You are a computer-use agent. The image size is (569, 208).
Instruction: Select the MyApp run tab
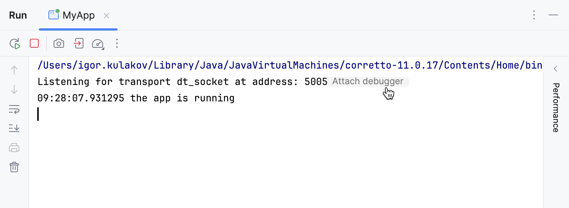coord(71,15)
